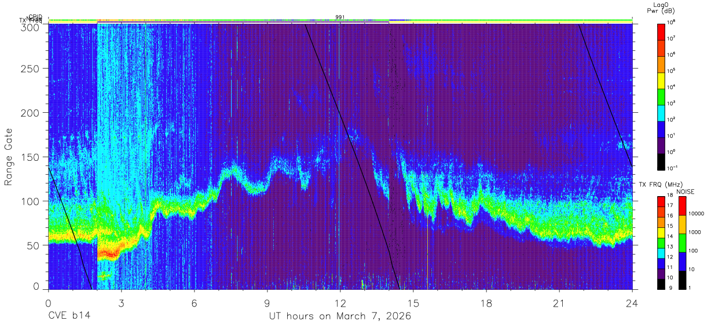
Task: Click the '11' label on the TX FRQ colorbar
Action: click(x=670, y=267)
